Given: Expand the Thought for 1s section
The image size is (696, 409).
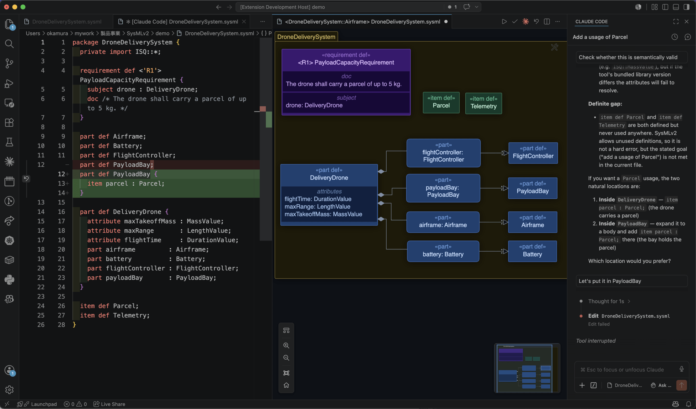Looking at the screenshot, I should coord(609,301).
